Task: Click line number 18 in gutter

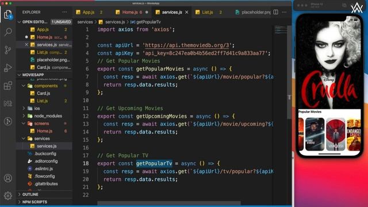Action: [86, 163]
